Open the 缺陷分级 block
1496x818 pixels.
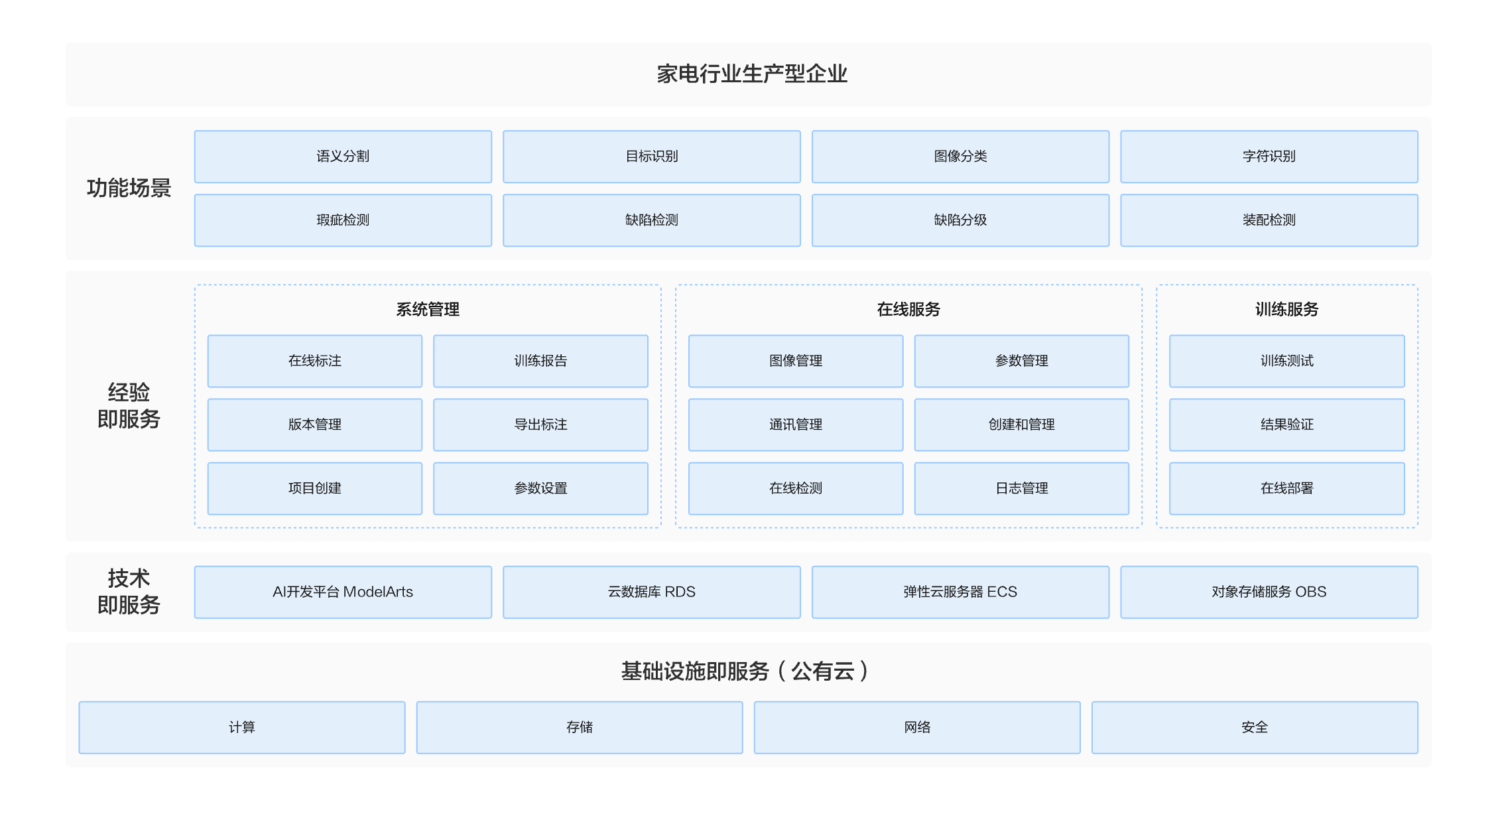(960, 220)
